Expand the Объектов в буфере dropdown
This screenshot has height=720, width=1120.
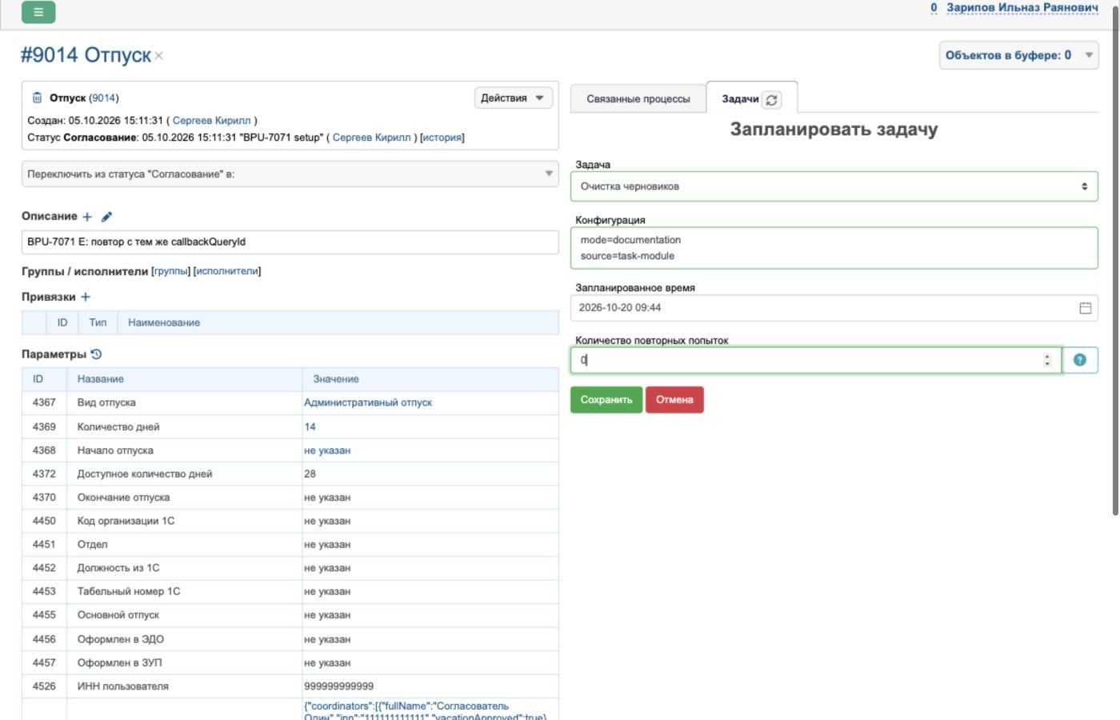pos(1018,55)
